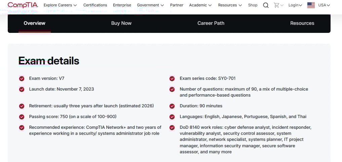
Task: Switch to the Career Path tab
Action: click(x=211, y=23)
